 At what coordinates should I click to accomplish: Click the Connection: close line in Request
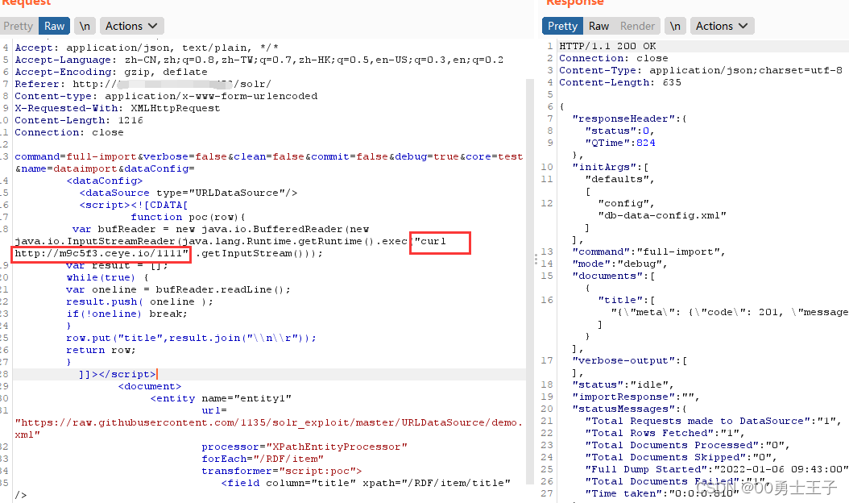click(68, 132)
